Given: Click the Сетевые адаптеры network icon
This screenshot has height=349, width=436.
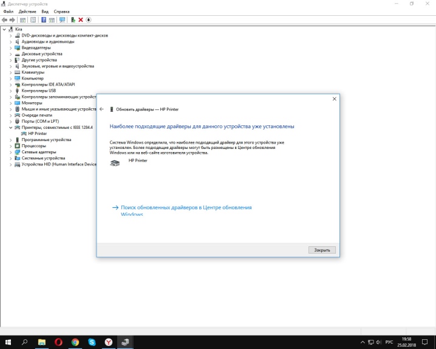Looking at the screenshot, I should click(x=17, y=152).
